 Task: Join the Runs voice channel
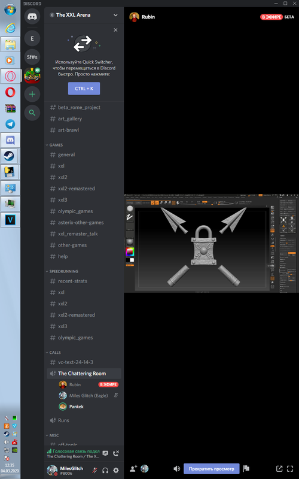84,420
